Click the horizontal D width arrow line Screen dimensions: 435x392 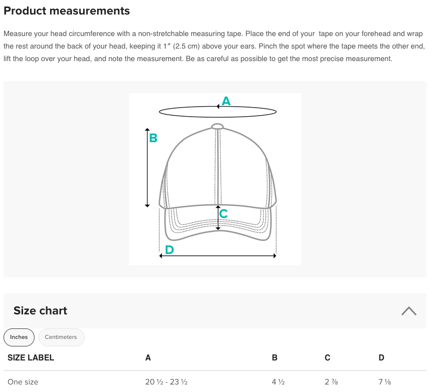[217, 256]
